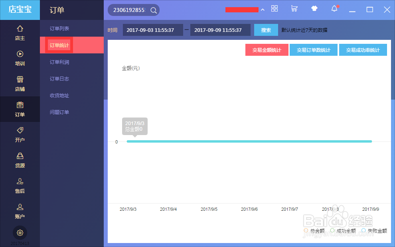Switch to 交易成功率统计 chart
The height and width of the screenshot is (247, 395).
click(x=363, y=50)
